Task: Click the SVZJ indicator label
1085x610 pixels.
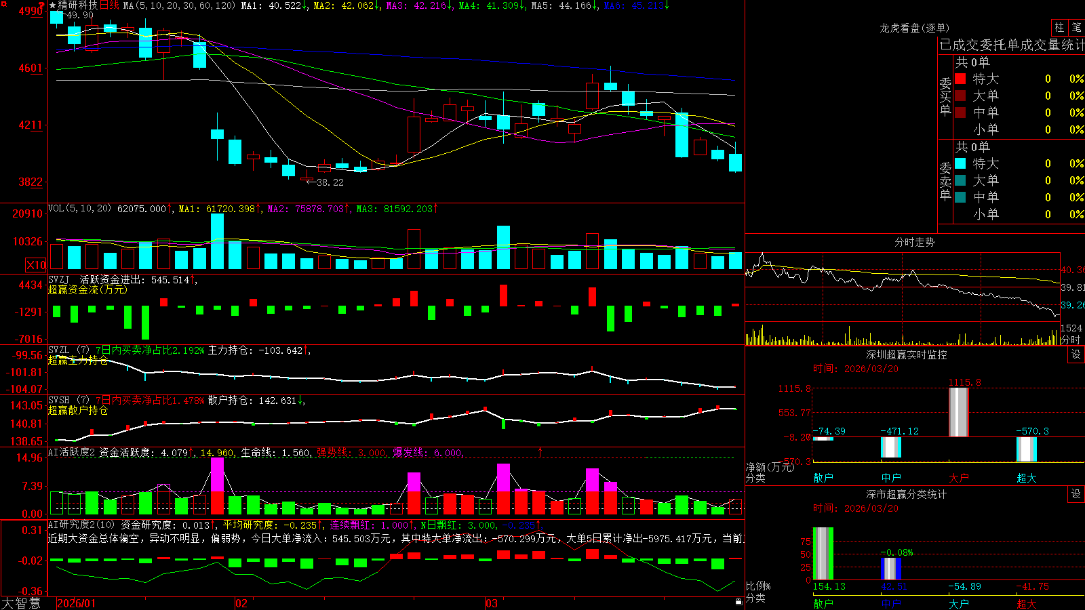Action: pos(59,279)
